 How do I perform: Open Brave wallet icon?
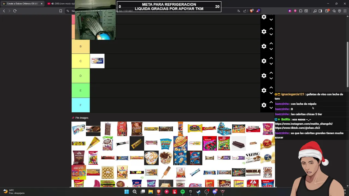(x=327, y=11)
